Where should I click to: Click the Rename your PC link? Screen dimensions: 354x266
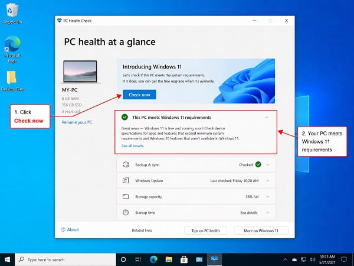pos(77,122)
